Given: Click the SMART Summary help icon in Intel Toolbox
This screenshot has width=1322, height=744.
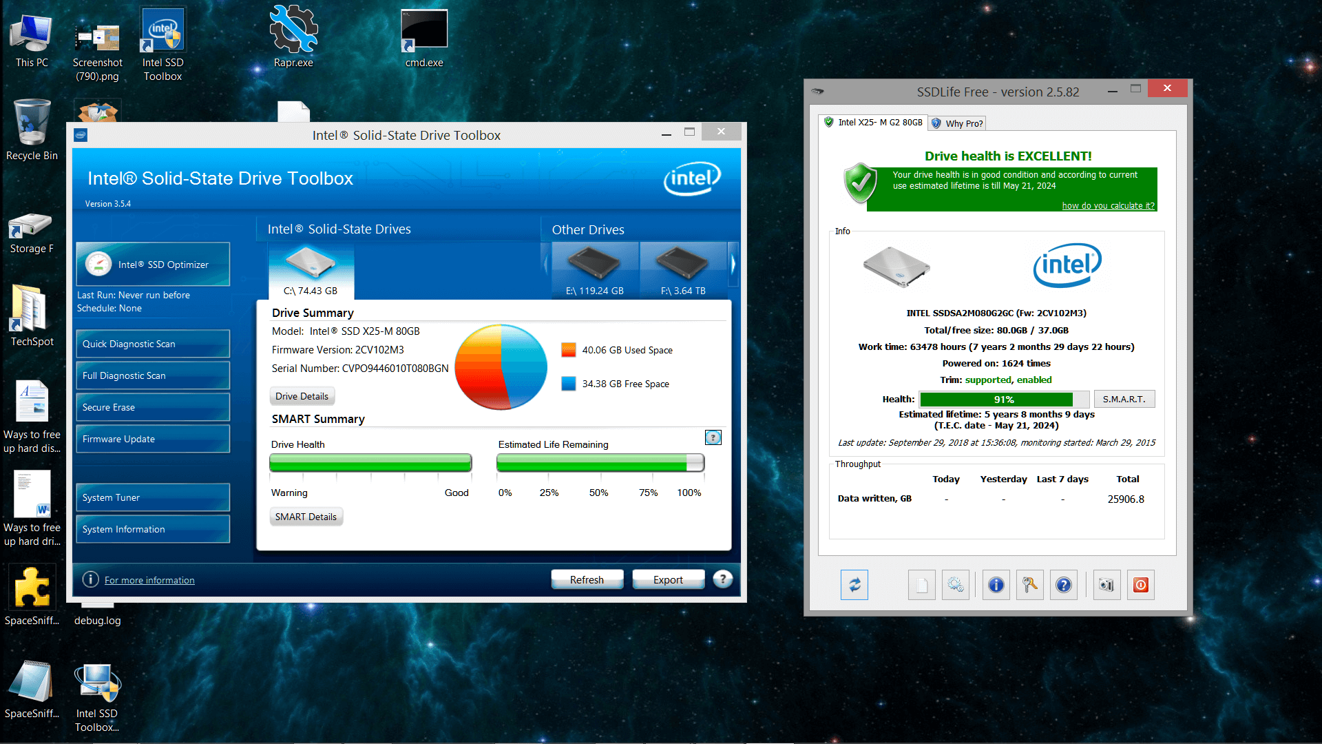Looking at the screenshot, I should click(713, 437).
